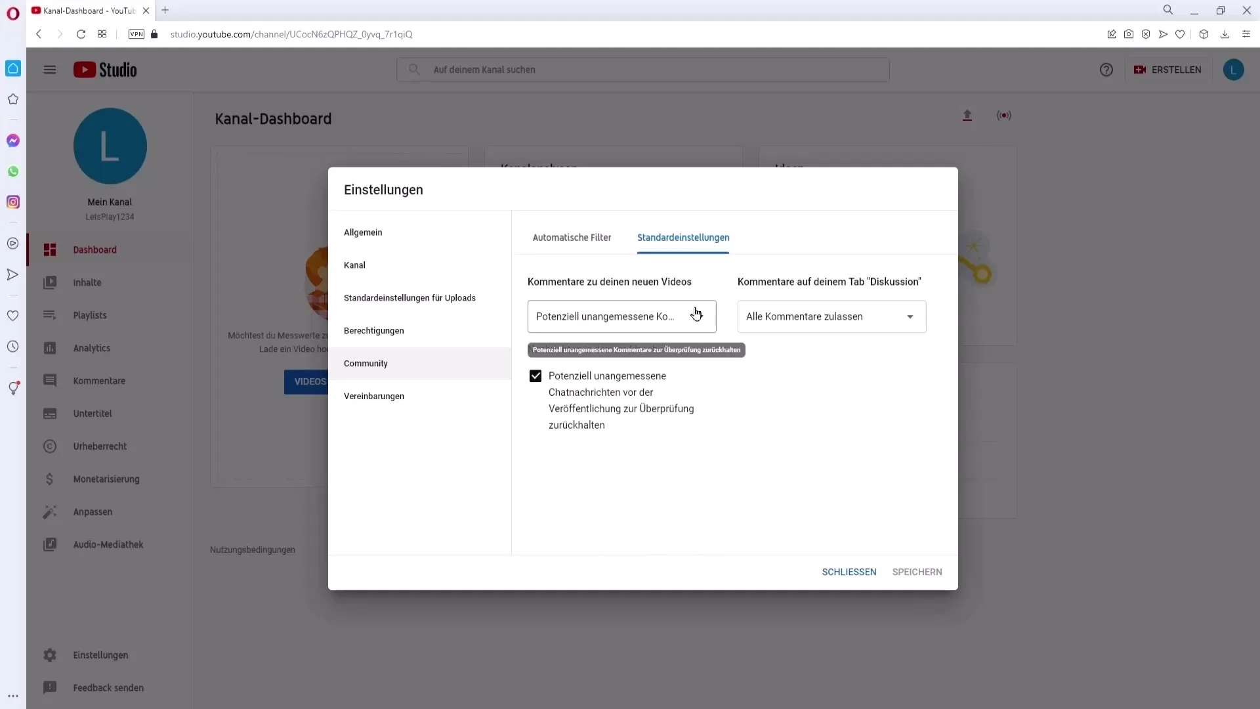This screenshot has height=709, width=1260.
Task: Click Erstellen button in top navigation
Action: click(x=1168, y=69)
